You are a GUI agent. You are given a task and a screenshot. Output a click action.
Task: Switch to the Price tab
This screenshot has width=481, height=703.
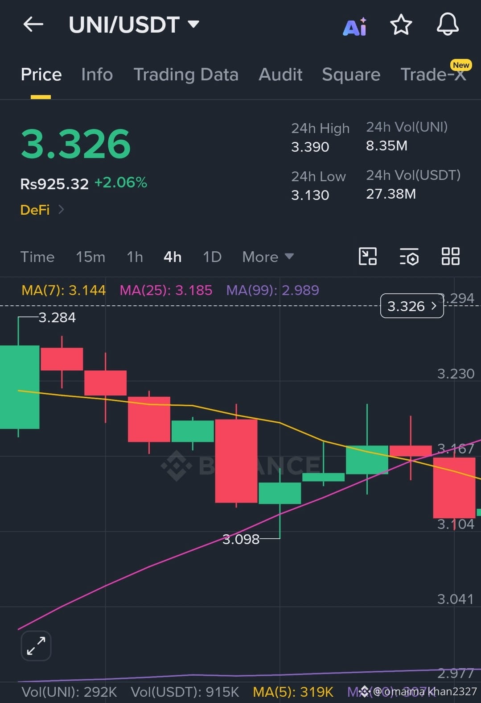pos(41,75)
